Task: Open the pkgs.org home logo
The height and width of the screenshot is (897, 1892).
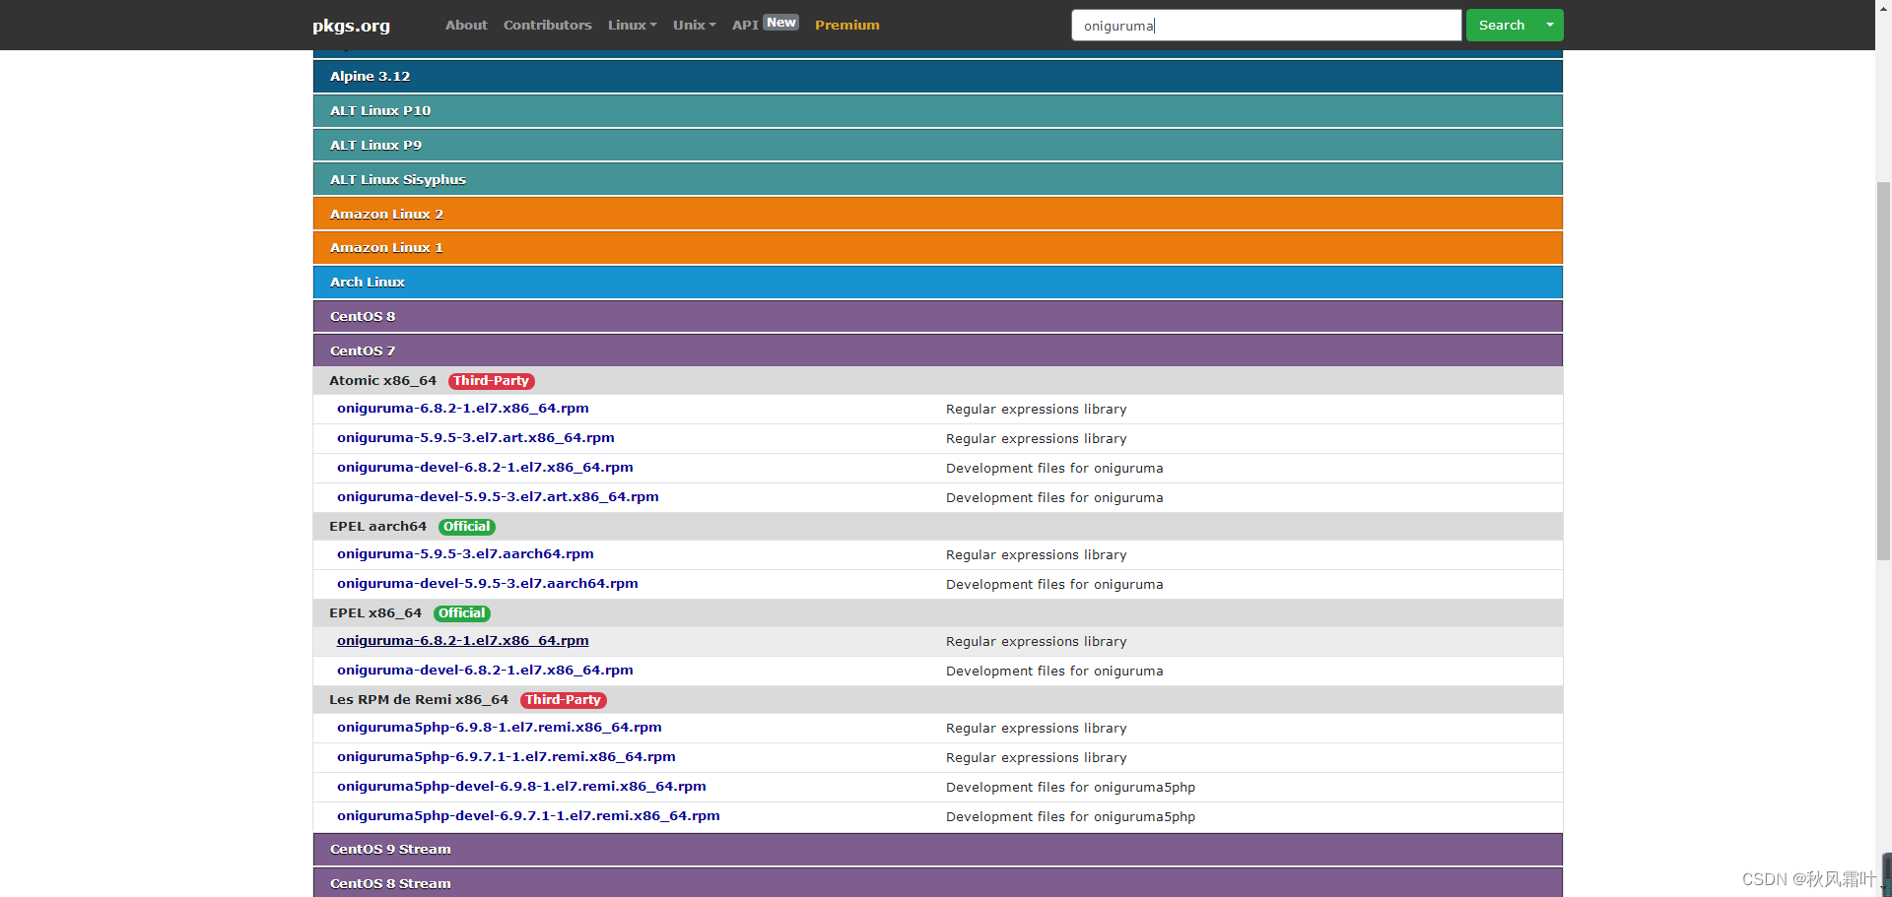Action: point(352,26)
